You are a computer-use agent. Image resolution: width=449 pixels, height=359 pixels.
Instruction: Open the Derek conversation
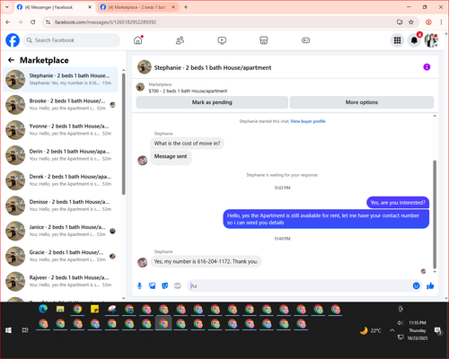point(61,180)
